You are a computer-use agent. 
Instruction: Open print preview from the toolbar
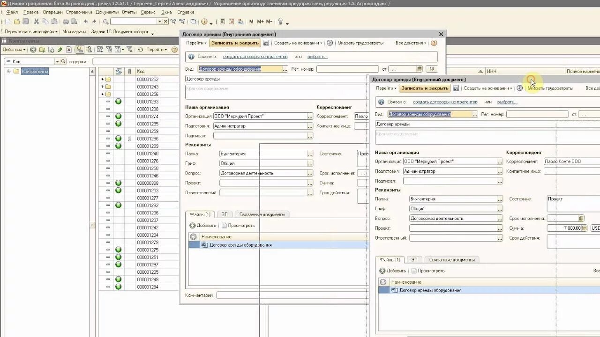coord(74,22)
